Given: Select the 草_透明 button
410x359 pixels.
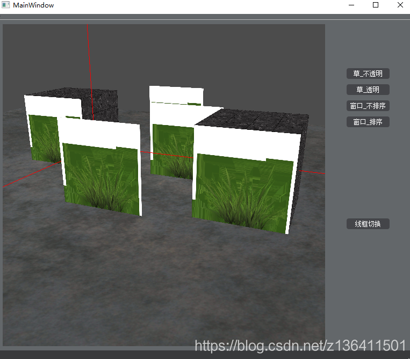Looking at the screenshot, I should coord(368,90).
